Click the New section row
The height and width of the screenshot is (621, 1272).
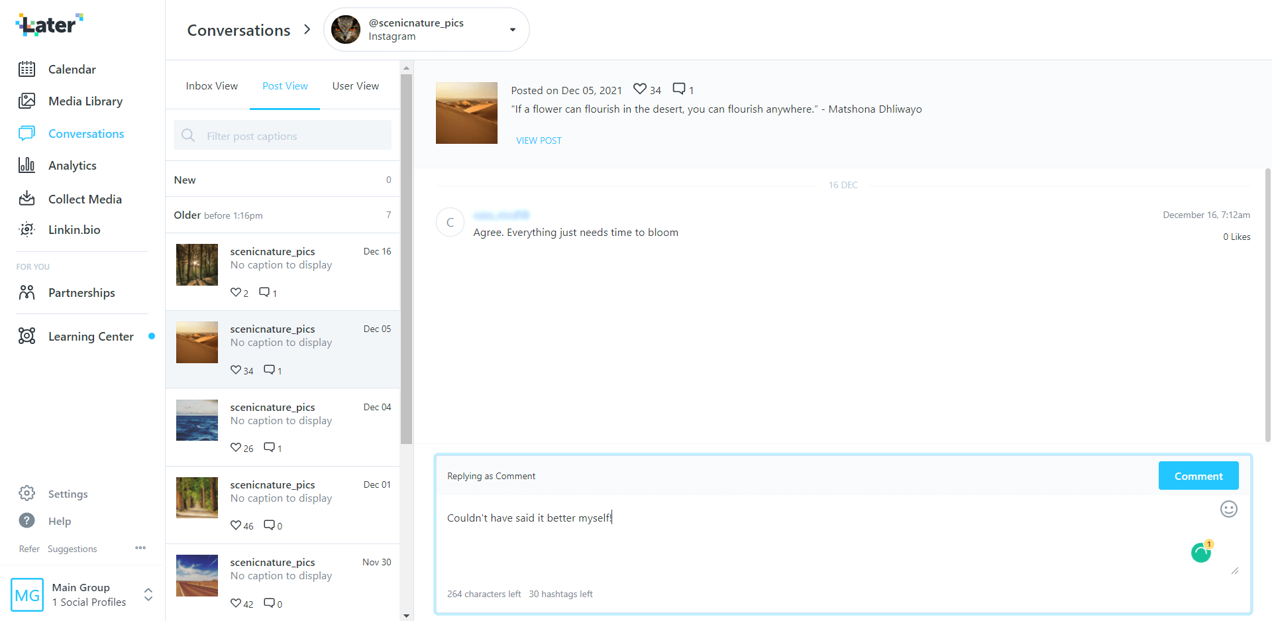coord(282,180)
